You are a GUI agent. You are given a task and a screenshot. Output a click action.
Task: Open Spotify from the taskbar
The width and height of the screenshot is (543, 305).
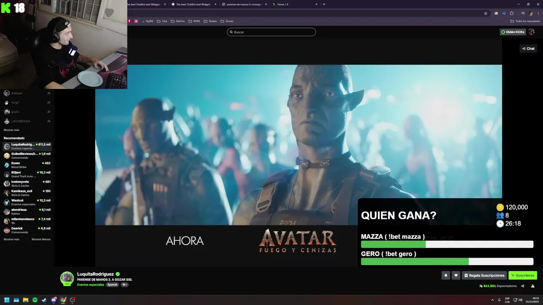click(x=35, y=300)
